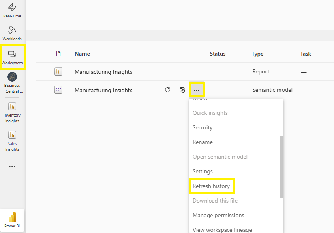Click the context menu vertical scrollbar
334x233 pixels.
click(x=282, y=166)
